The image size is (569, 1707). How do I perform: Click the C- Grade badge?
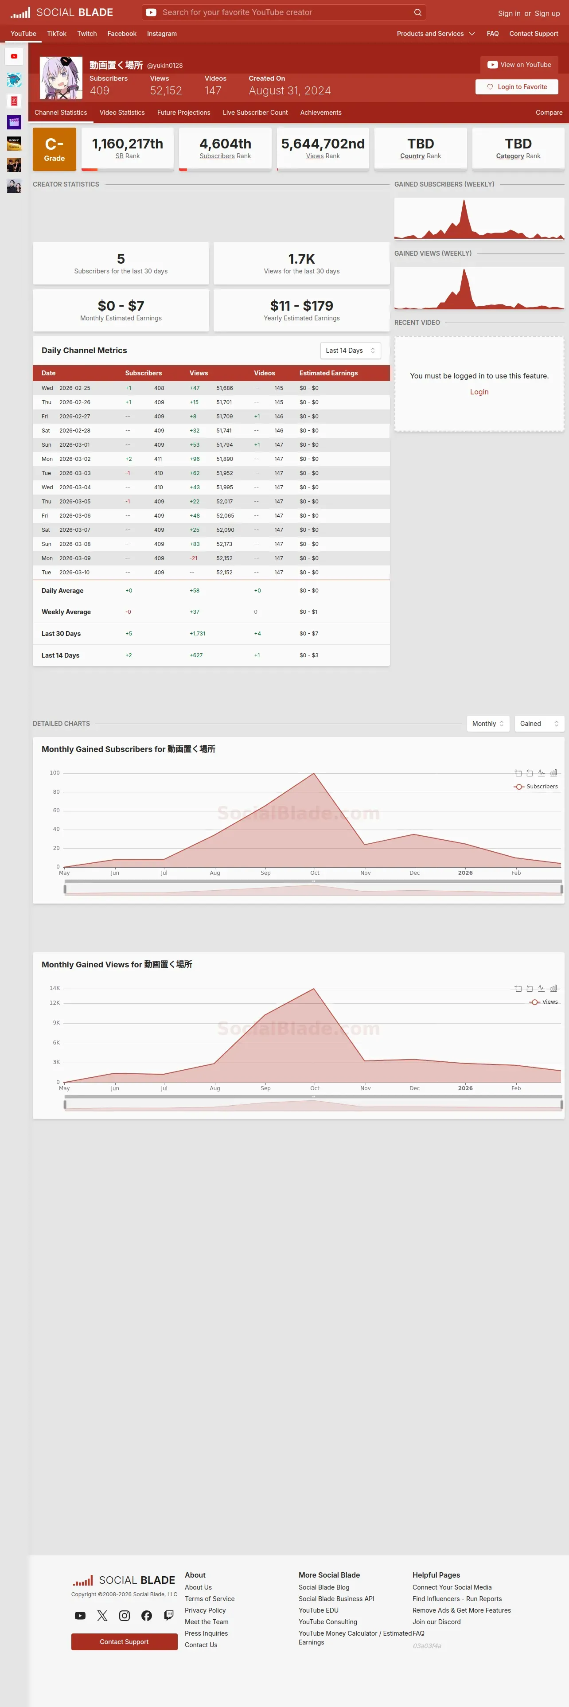pyautogui.click(x=55, y=149)
